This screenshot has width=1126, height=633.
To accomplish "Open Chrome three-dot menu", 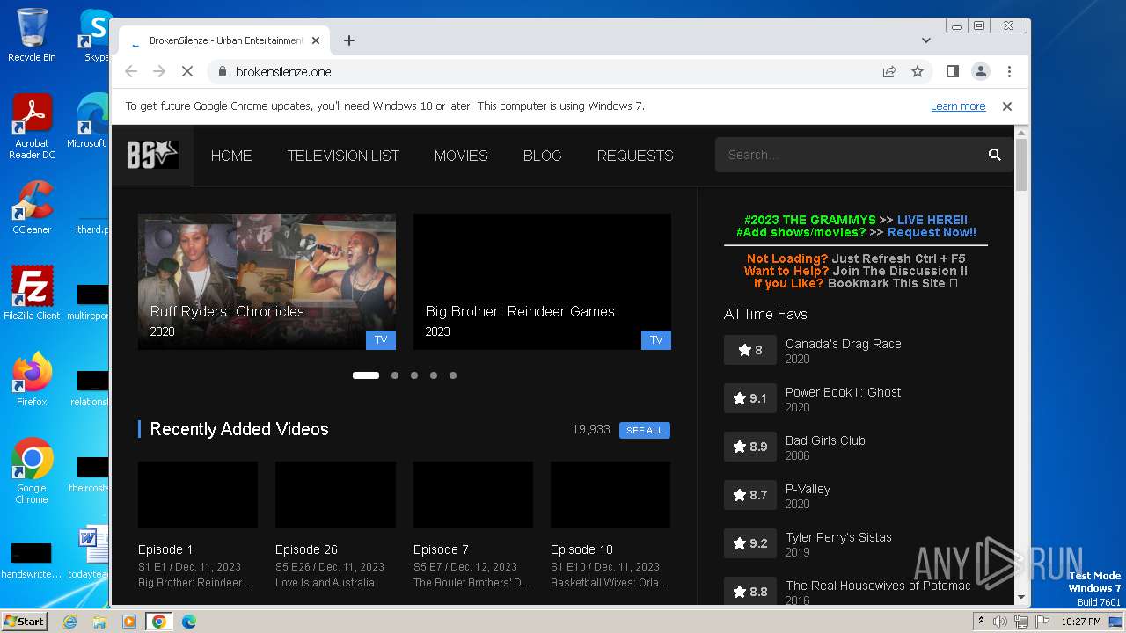I will 1009,71.
